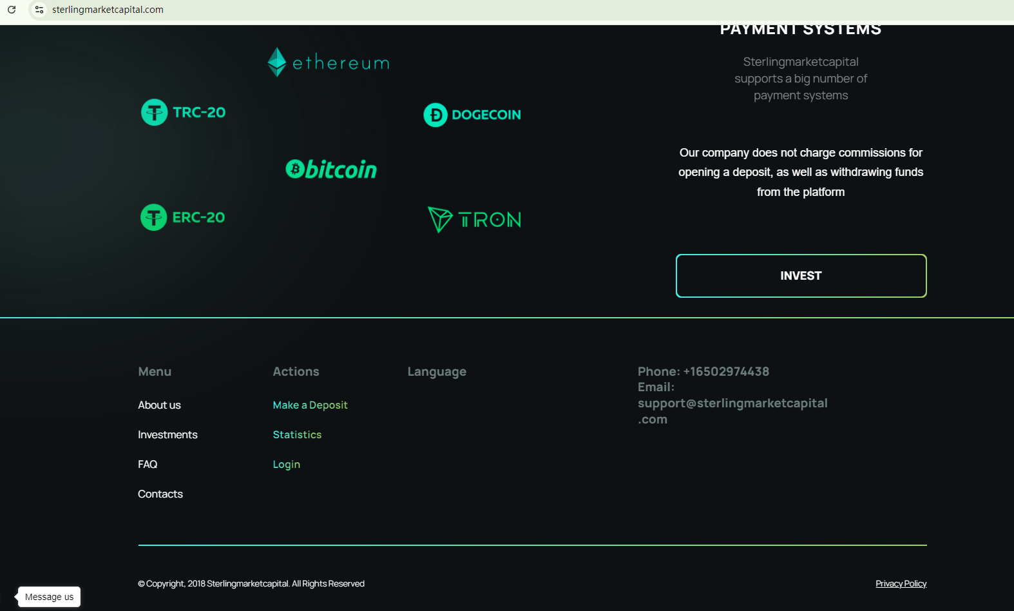This screenshot has height=611, width=1014.
Task: Open the FAQ footer link
Action: tap(148, 464)
